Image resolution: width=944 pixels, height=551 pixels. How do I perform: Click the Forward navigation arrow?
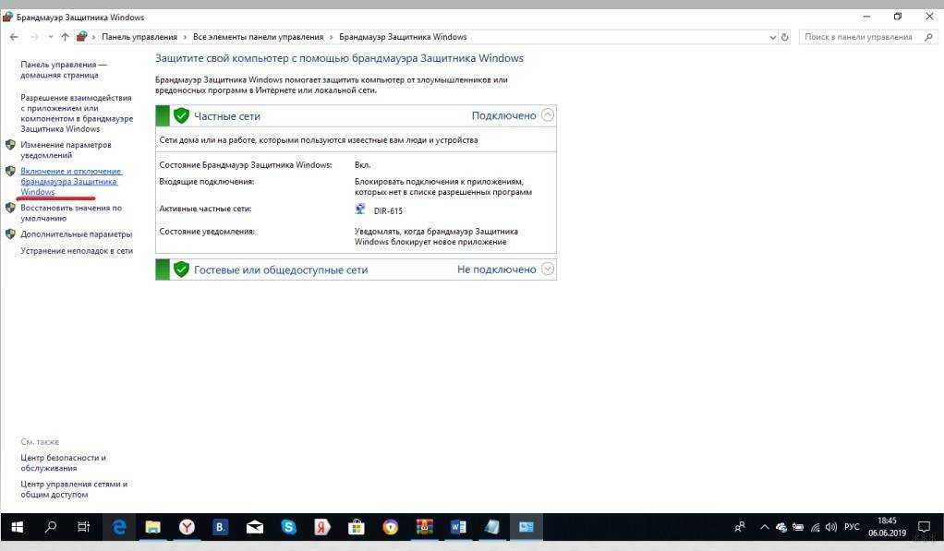34,37
